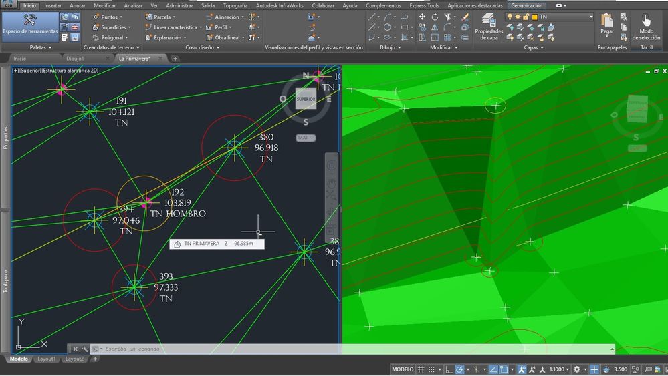Open the Properties side palette tab
Image resolution: width=668 pixels, height=376 pixels.
coord(5,137)
